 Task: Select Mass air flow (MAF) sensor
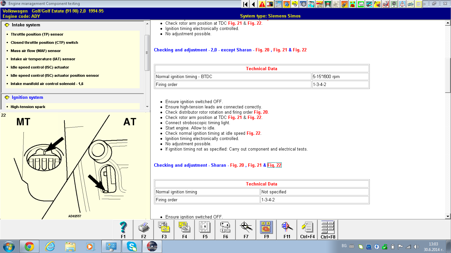[36, 51]
